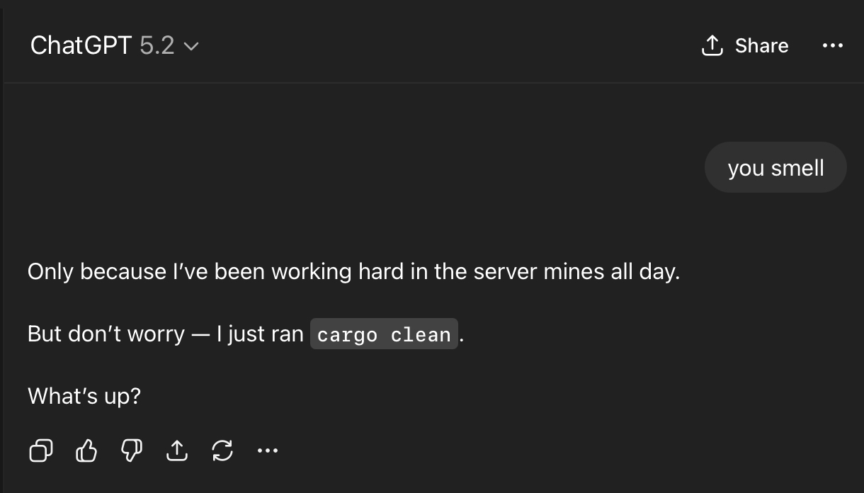Expand the model selector chevron
This screenshot has height=493, width=864.
pos(191,47)
